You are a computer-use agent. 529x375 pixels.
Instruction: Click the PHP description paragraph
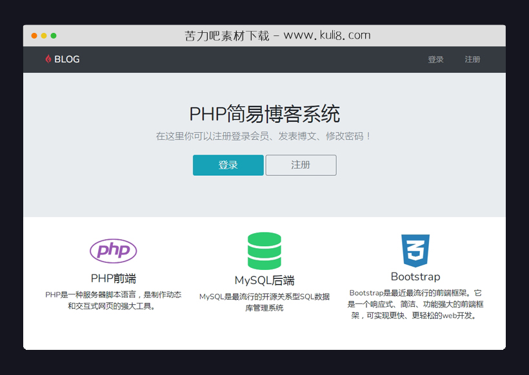tap(114, 301)
